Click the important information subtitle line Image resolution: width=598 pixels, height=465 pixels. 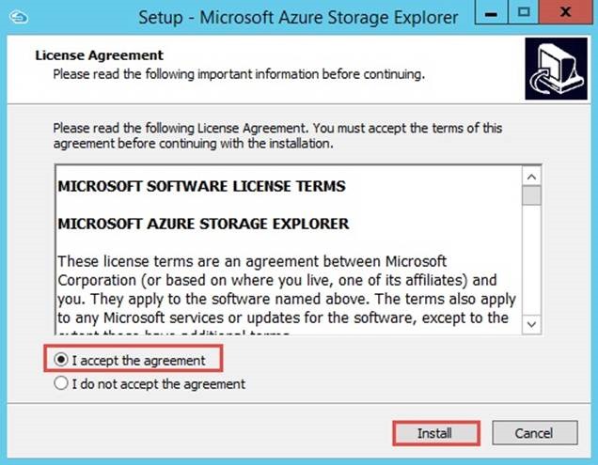[x=239, y=74]
